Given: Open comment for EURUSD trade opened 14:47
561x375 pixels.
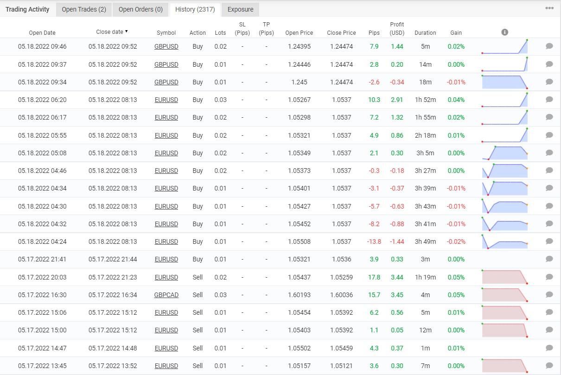Looking at the screenshot, I should 549,348.
